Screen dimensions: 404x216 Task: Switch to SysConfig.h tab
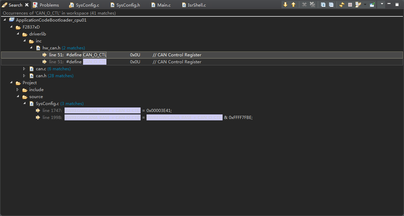(125, 5)
